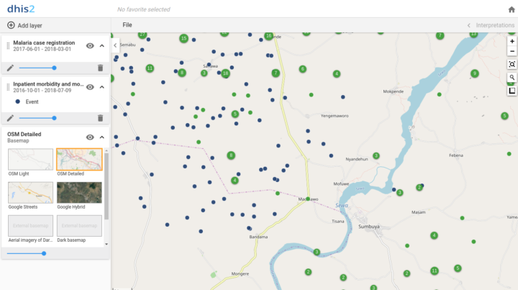Open the Interpretations link

(x=495, y=25)
